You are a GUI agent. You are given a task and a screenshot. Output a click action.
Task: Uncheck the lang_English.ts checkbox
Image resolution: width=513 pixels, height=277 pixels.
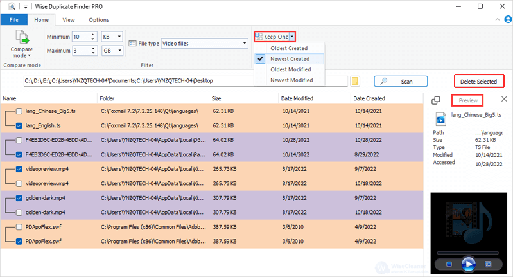point(19,126)
